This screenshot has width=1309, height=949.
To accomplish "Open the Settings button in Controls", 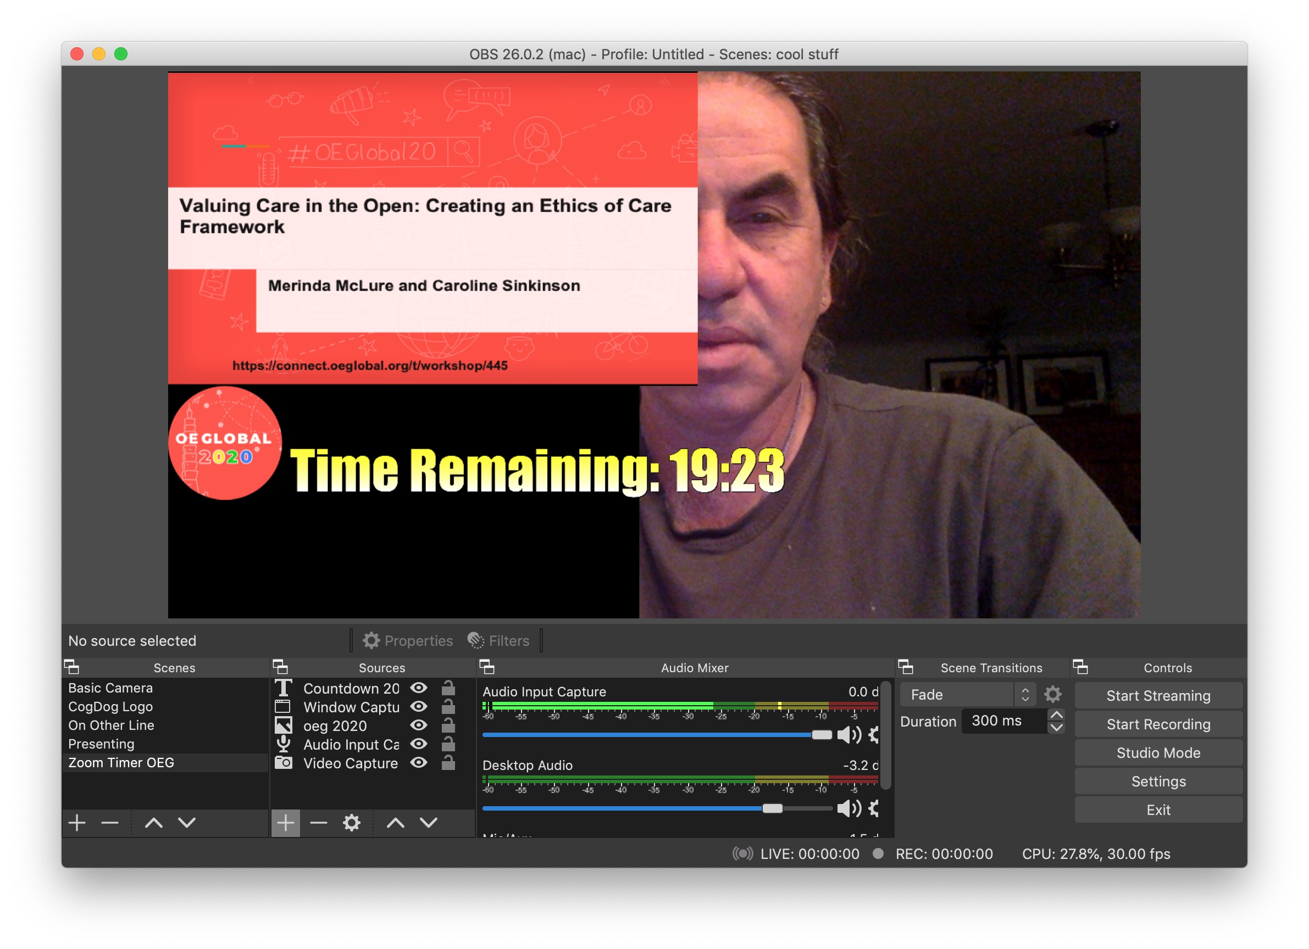I will tap(1158, 781).
